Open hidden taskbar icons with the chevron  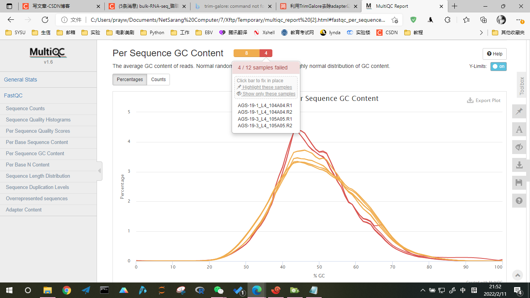tap(423, 290)
